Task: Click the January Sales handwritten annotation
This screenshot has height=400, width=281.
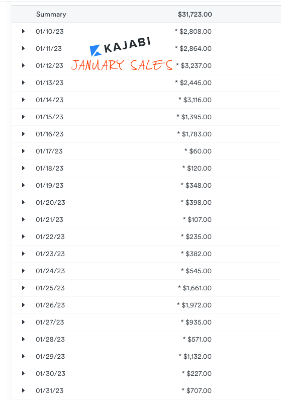Action: [122, 65]
